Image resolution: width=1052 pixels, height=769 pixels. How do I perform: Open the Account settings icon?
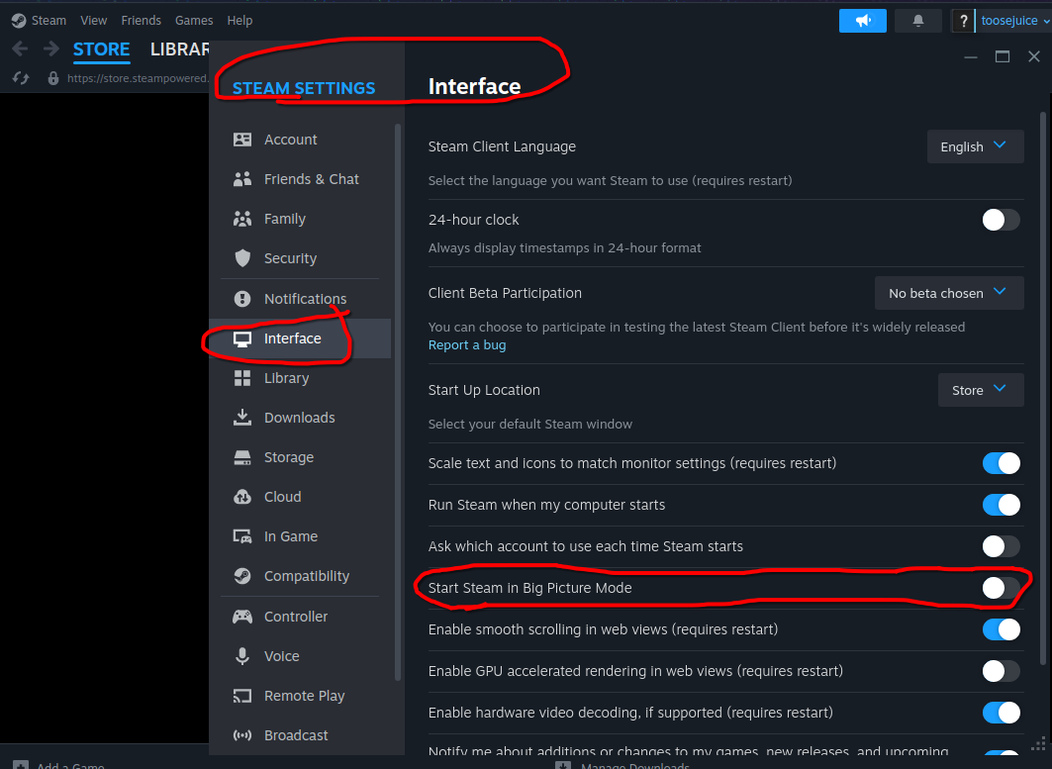[x=242, y=140]
